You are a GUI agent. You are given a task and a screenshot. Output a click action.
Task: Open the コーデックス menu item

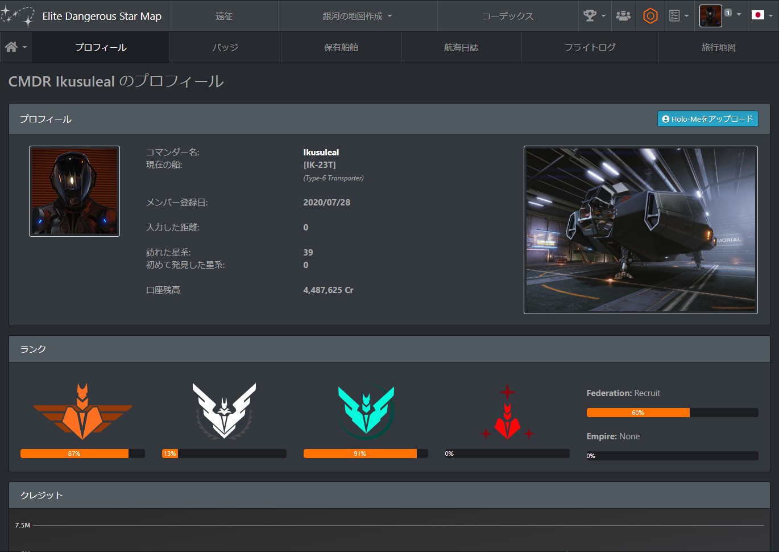(508, 16)
